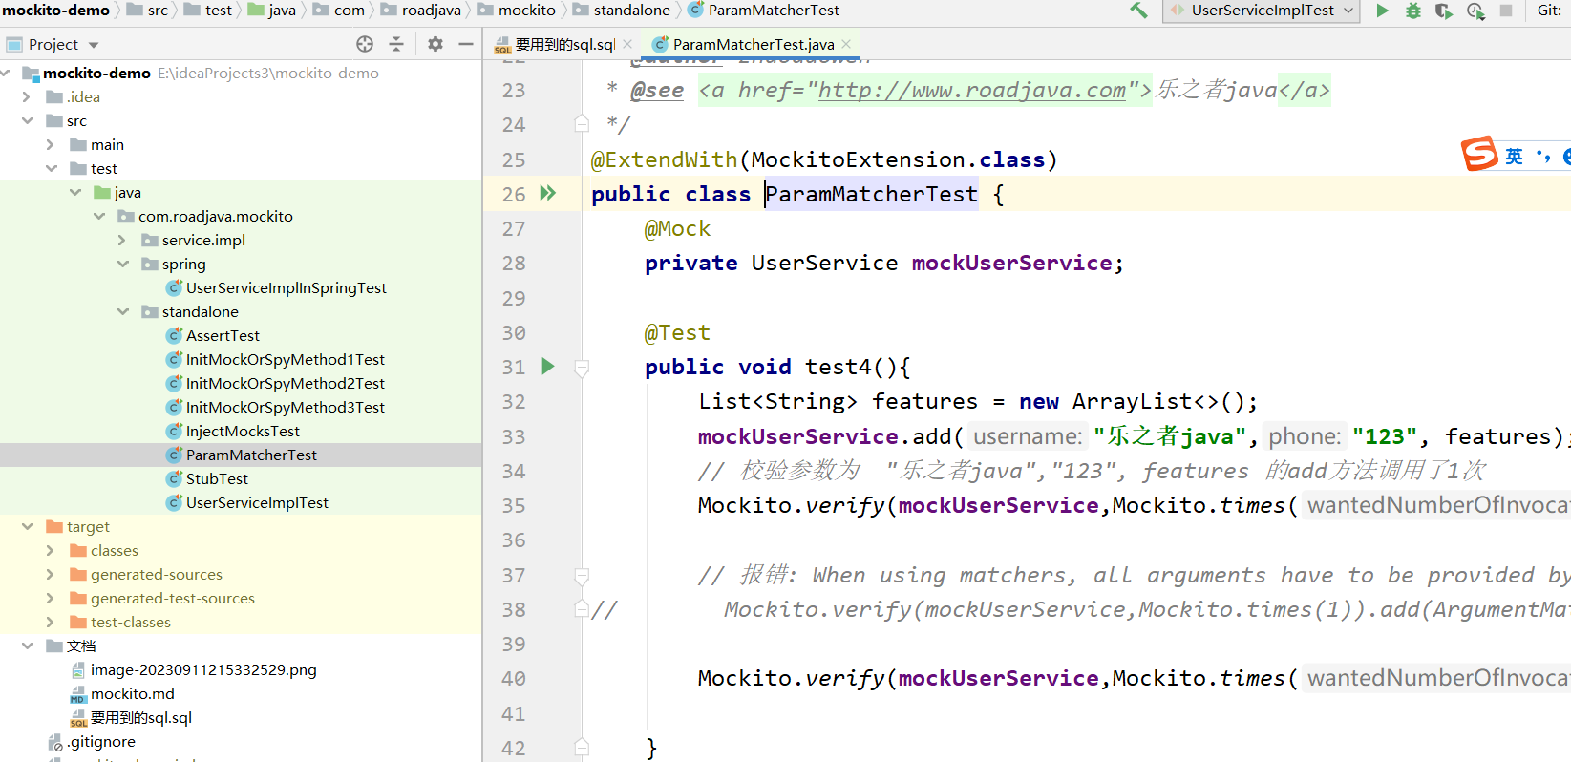The height and width of the screenshot is (762, 1571).
Task: Collapse the spring package
Action: (122, 264)
